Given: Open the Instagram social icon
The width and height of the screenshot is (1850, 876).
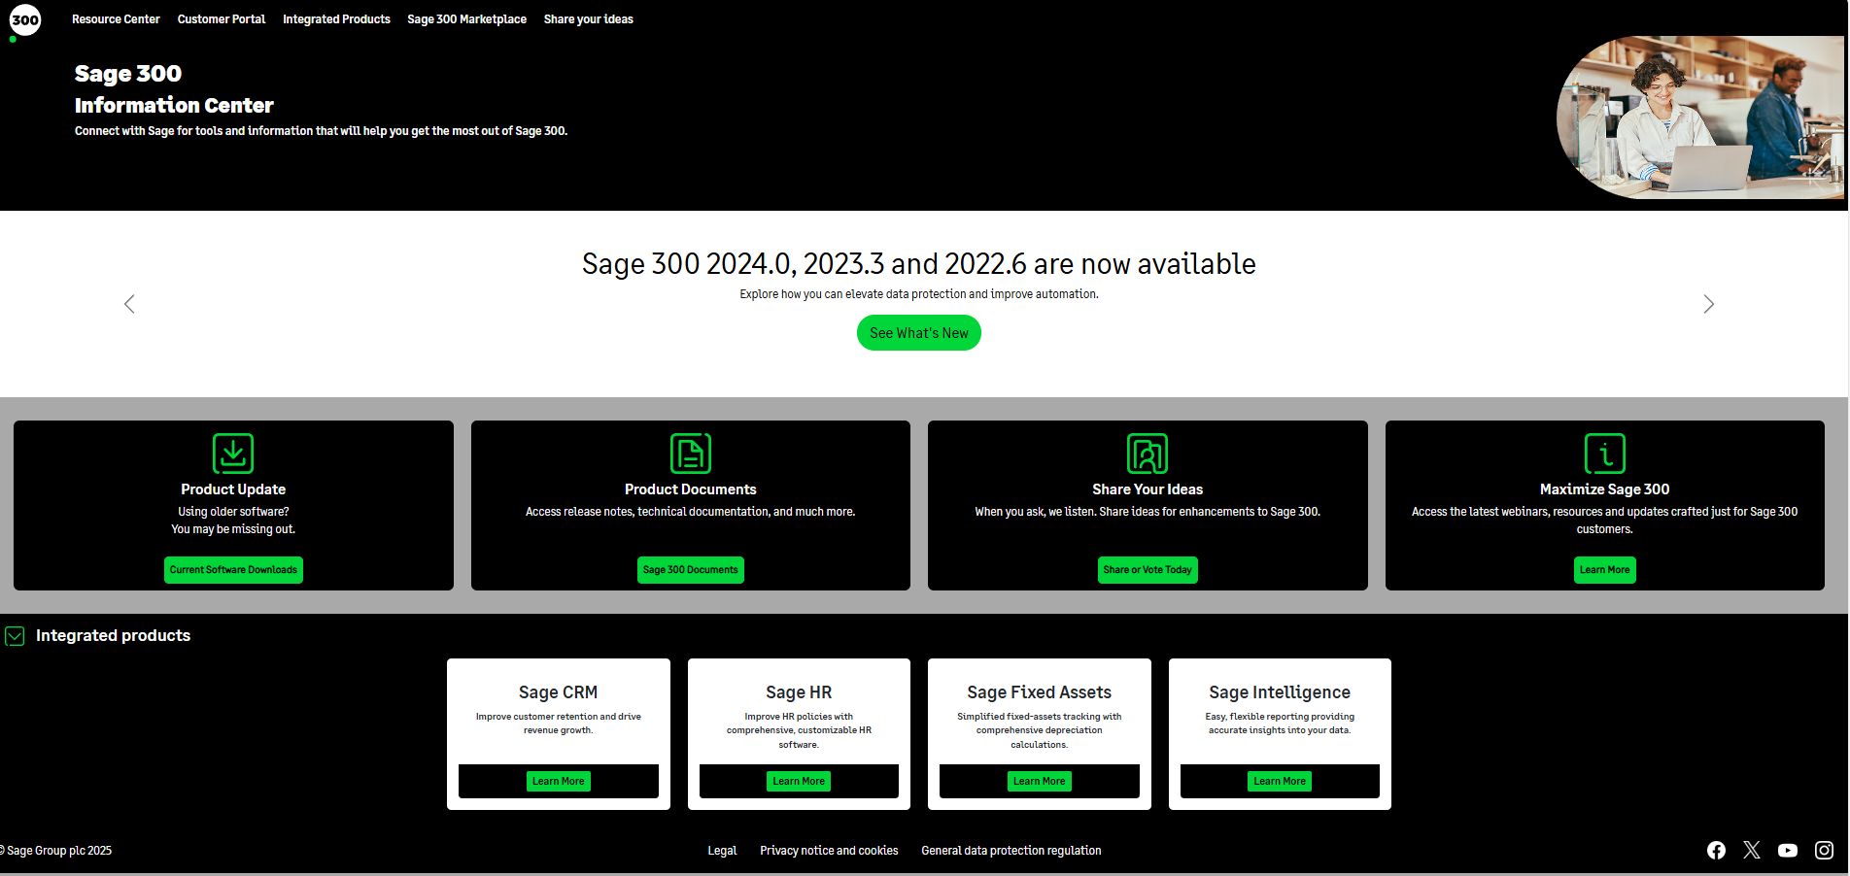Looking at the screenshot, I should [1825, 851].
